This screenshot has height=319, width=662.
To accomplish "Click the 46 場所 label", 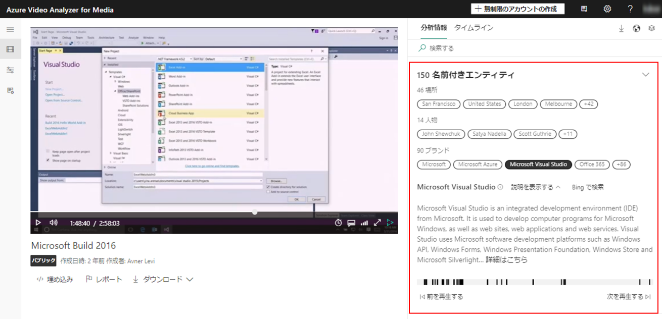I will pyautogui.click(x=428, y=90).
